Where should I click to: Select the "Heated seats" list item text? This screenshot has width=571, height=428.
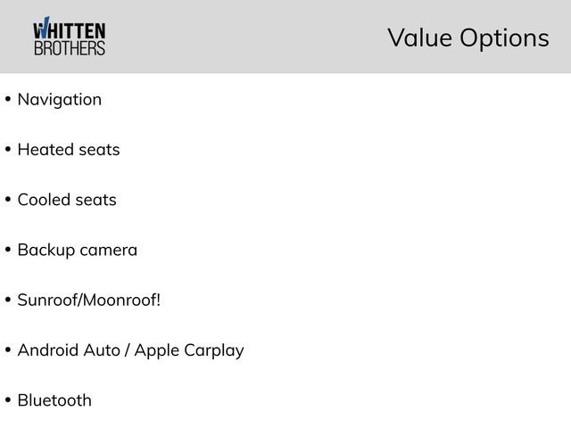point(68,150)
